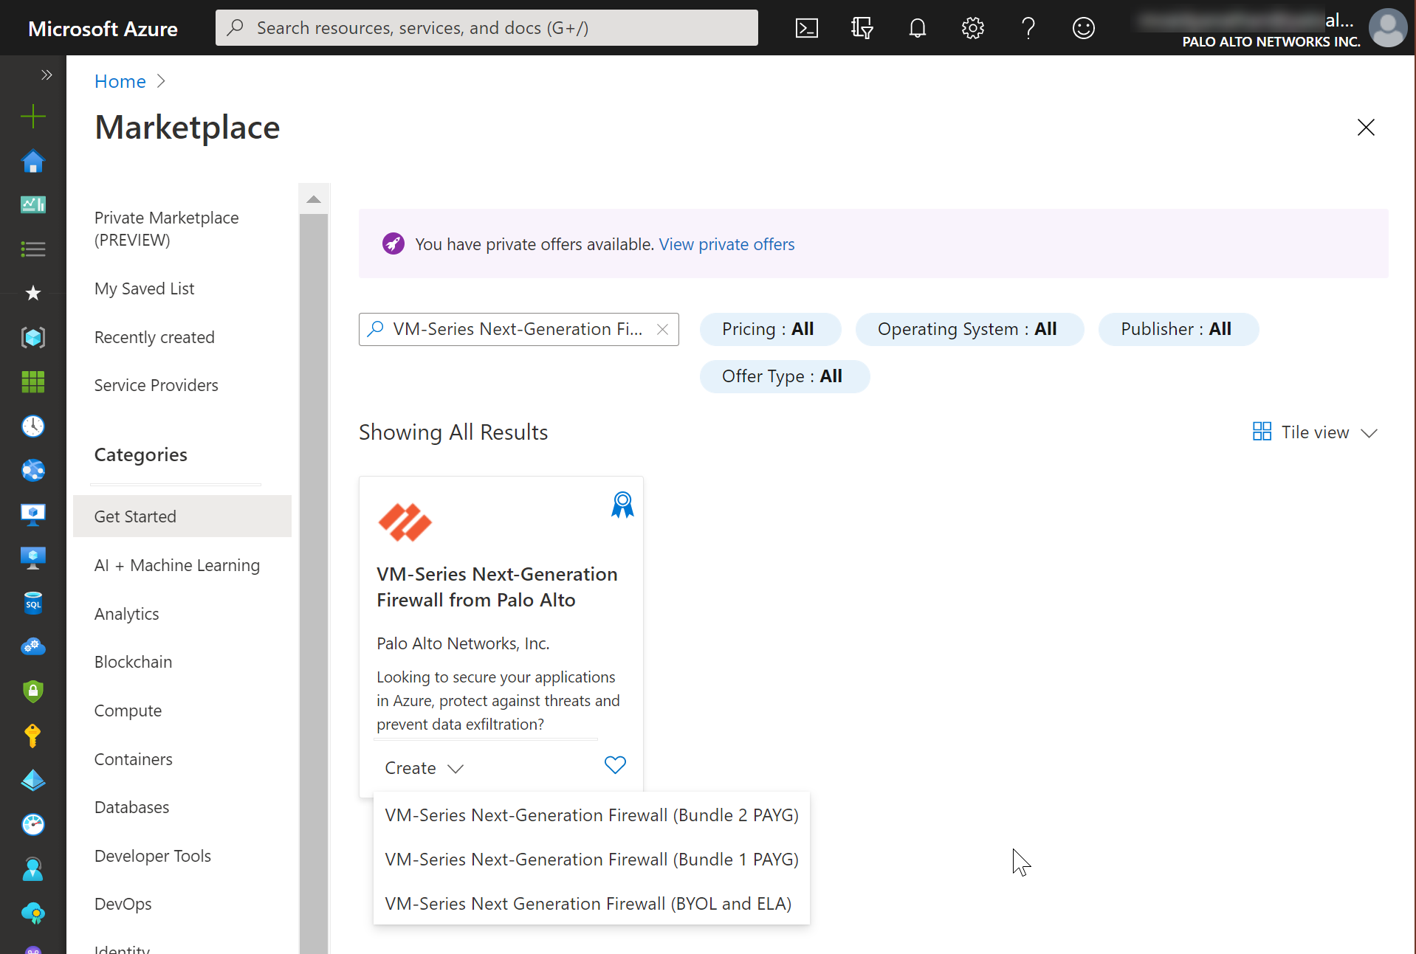Image resolution: width=1416 pixels, height=954 pixels.
Task: Open Help question mark icon
Action: click(1028, 28)
